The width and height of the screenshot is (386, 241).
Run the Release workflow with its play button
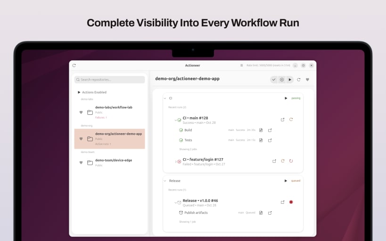click(x=286, y=181)
